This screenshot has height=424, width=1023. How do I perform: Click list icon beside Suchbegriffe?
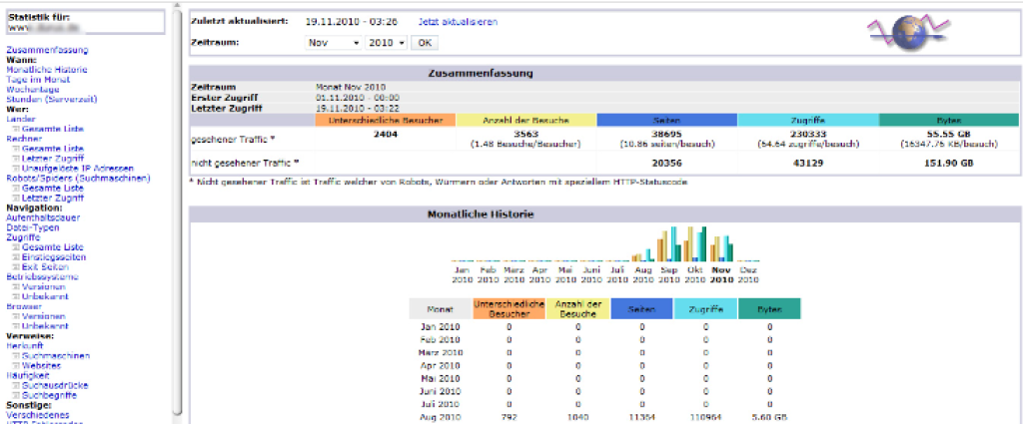16,395
